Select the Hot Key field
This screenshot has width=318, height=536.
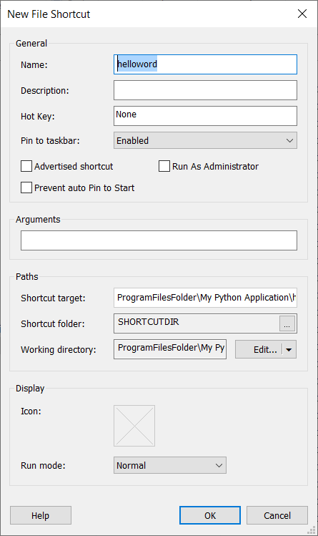point(205,116)
